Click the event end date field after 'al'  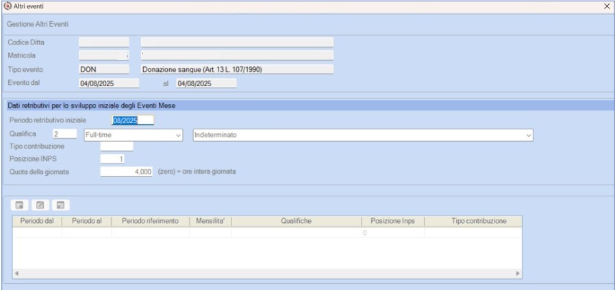[x=206, y=83]
